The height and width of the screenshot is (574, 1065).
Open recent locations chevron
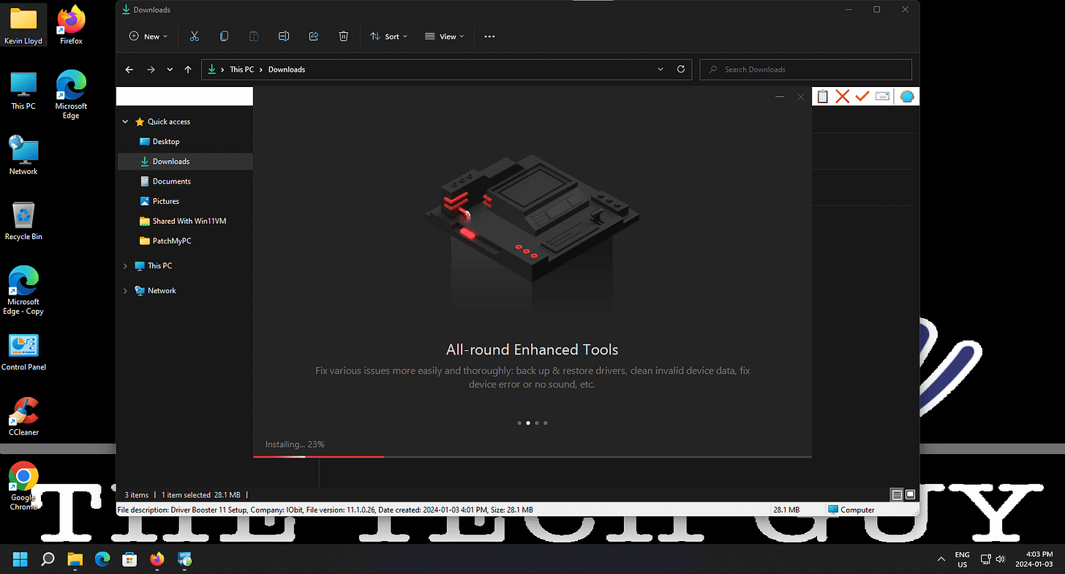click(170, 69)
